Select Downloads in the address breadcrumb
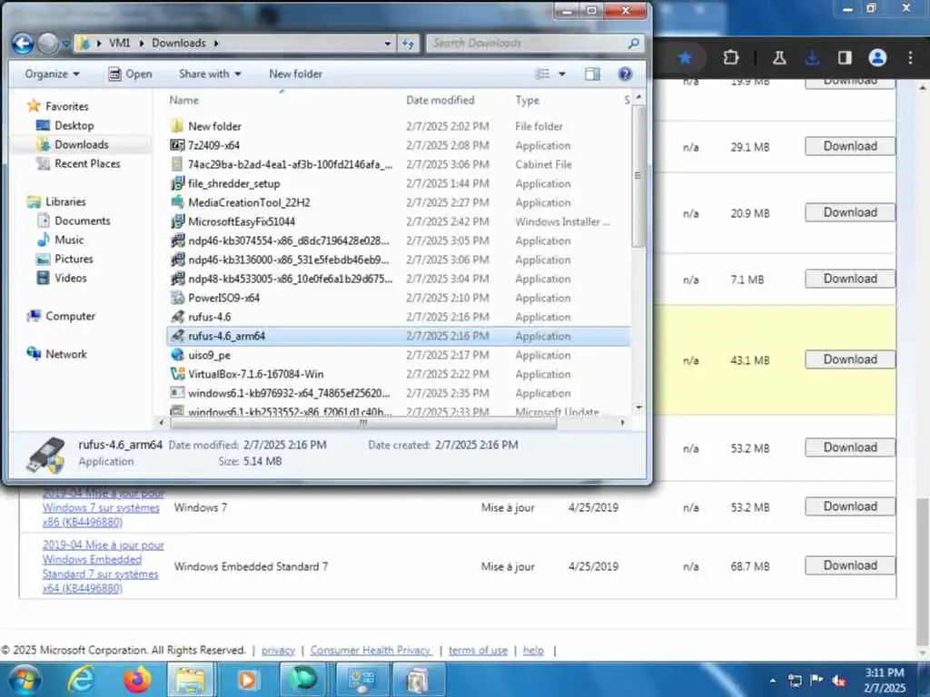 point(179,44)
